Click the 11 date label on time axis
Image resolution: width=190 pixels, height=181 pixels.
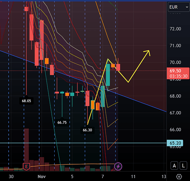133,177
